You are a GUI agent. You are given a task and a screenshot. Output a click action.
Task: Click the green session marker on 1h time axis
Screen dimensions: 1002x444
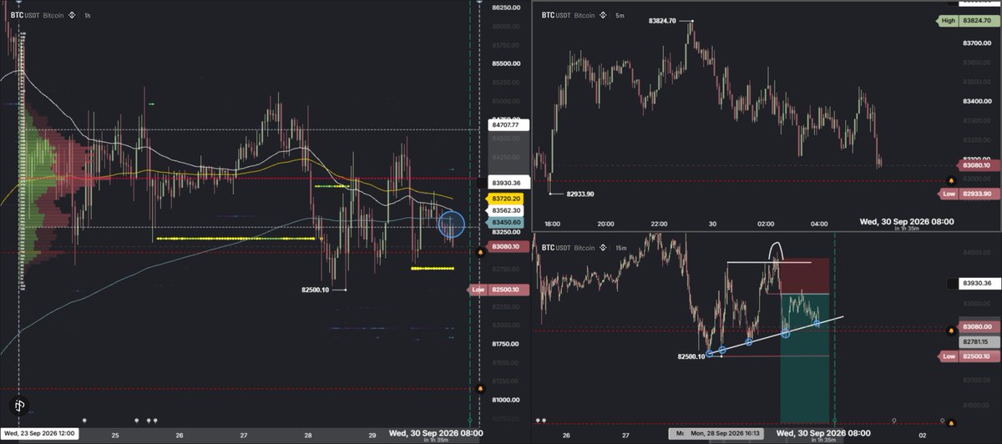470,420
